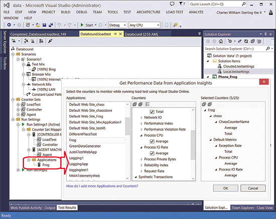Open the ARCHITECTURE menu
The height and width of the screenshot is (219, 276).
149,12
